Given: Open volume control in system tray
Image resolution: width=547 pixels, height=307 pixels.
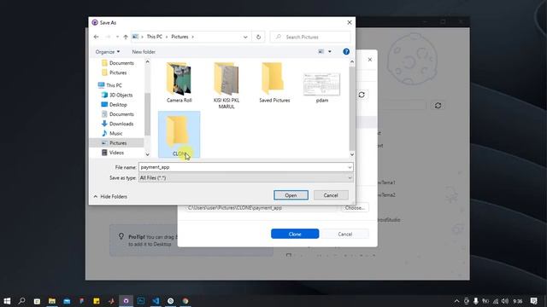Looking at the screenshot, I should click(x=505, y=301).
